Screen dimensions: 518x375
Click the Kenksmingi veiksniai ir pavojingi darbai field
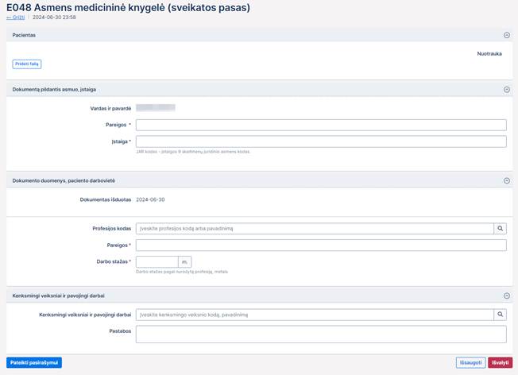pos(314,315)
